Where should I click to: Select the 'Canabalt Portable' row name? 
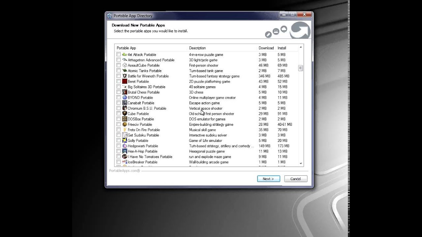[x=141, y=103]
